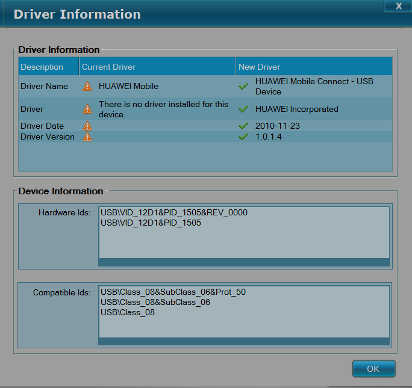This screenshot has height=388, width=412.
Task: Click the warning icon in the Driver row
Action: 87,109
